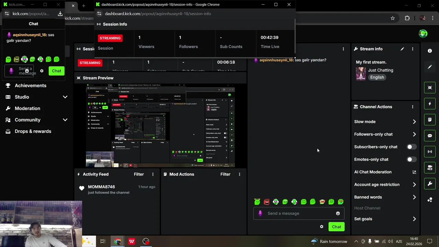Expand Banned words settings
Image resolution: width=439 pixels, height=247 pixels.
414,197
